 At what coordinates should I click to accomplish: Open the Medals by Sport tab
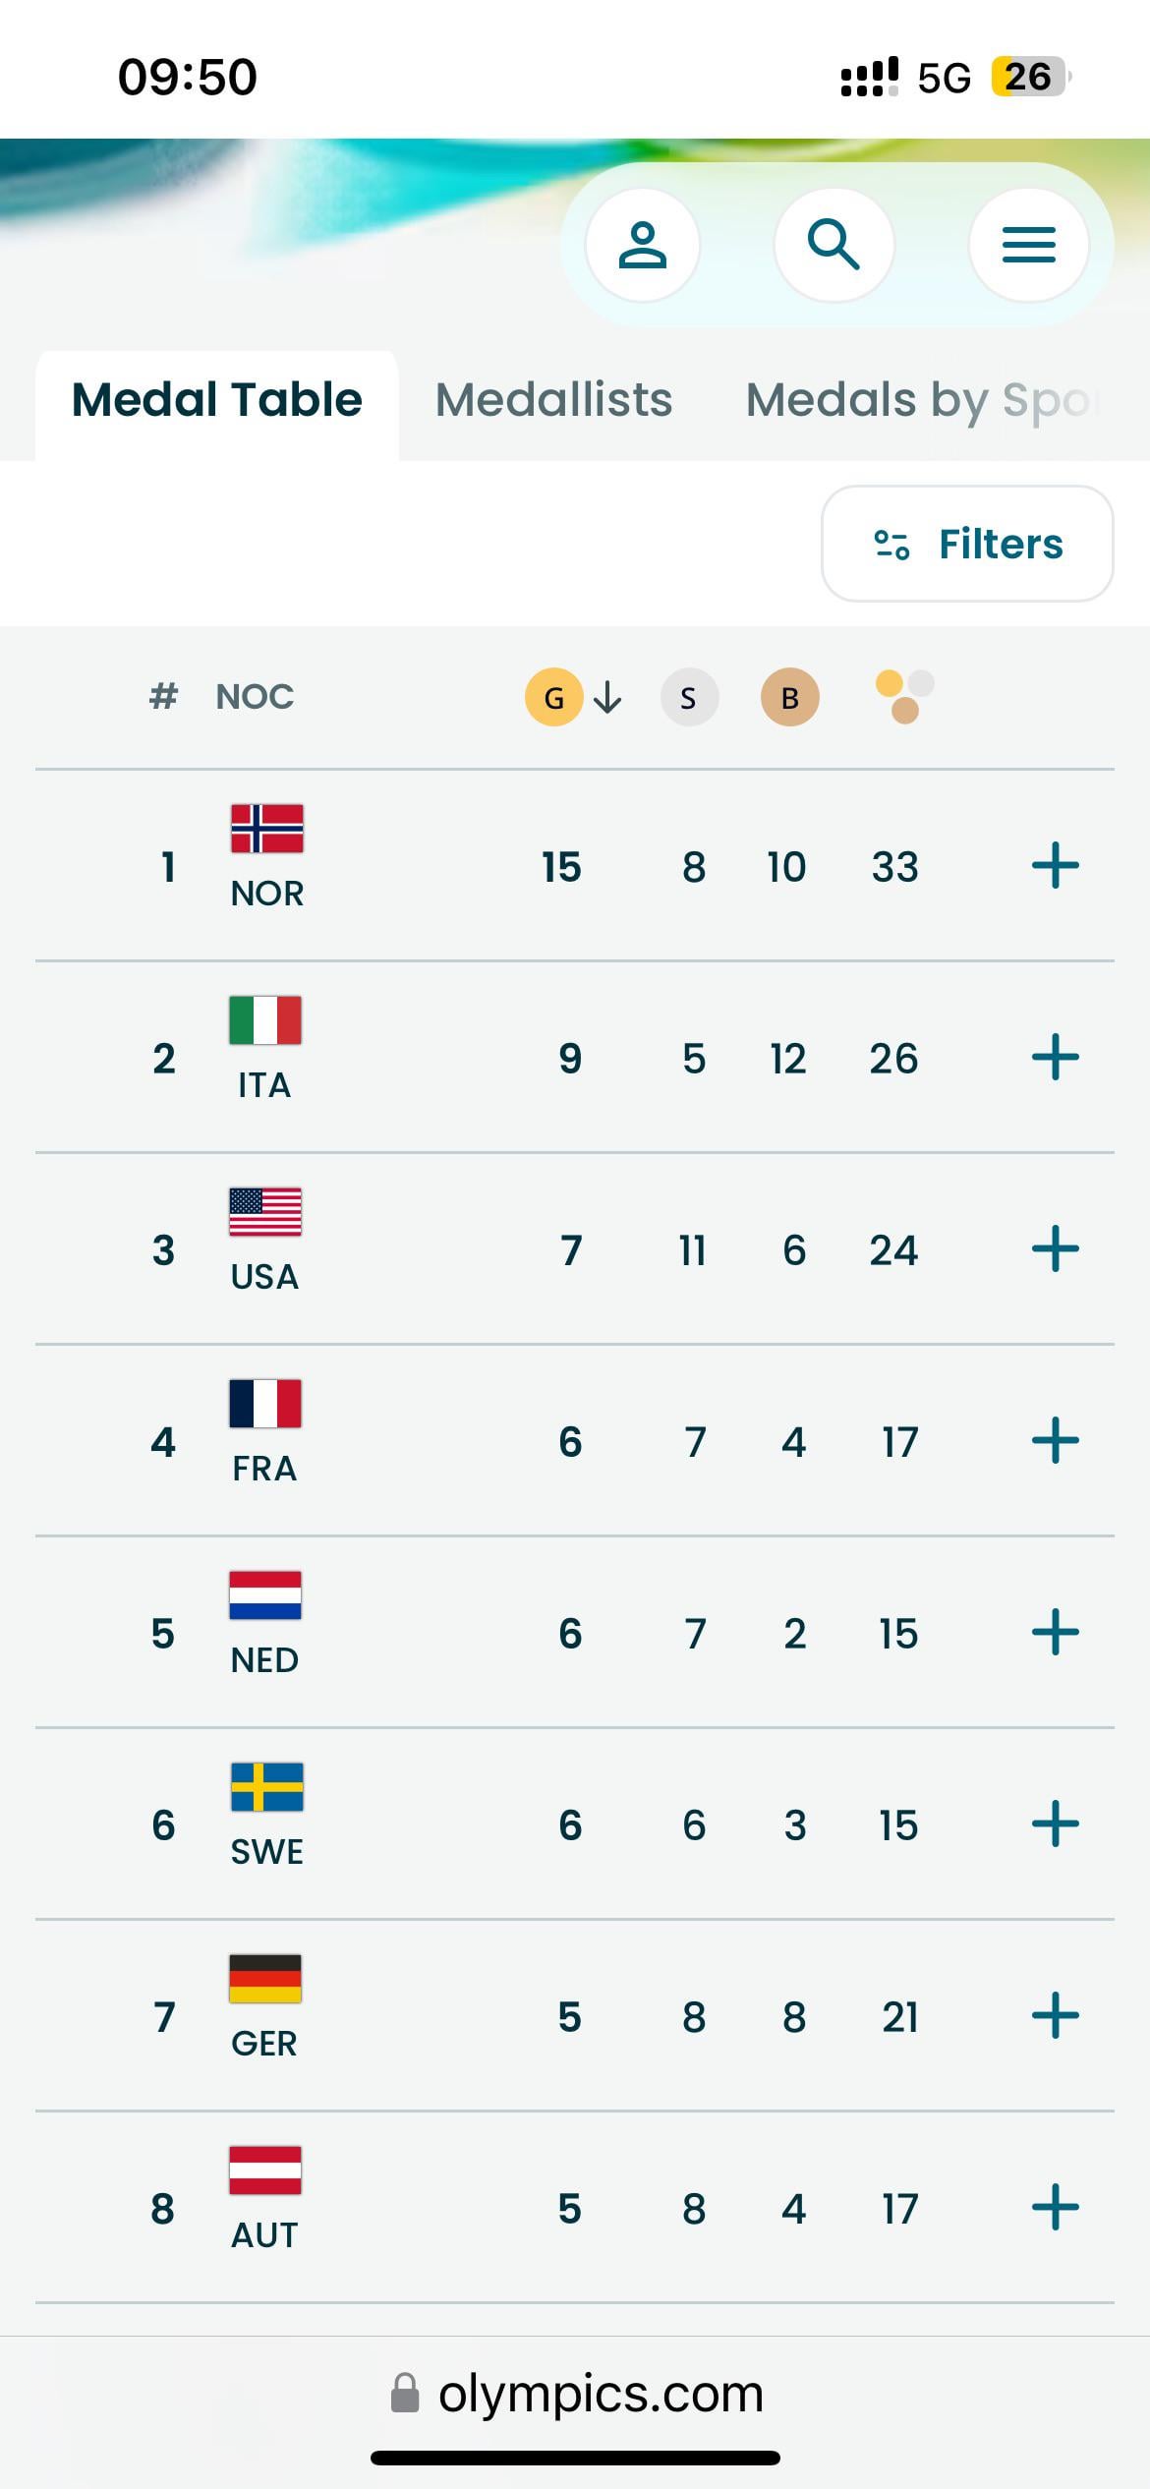[x=920, y=400]
